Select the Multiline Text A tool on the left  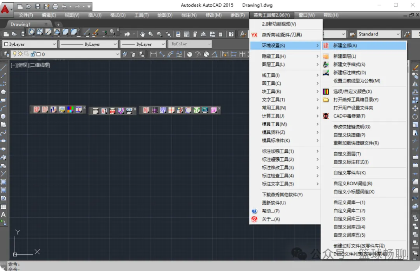3,215
